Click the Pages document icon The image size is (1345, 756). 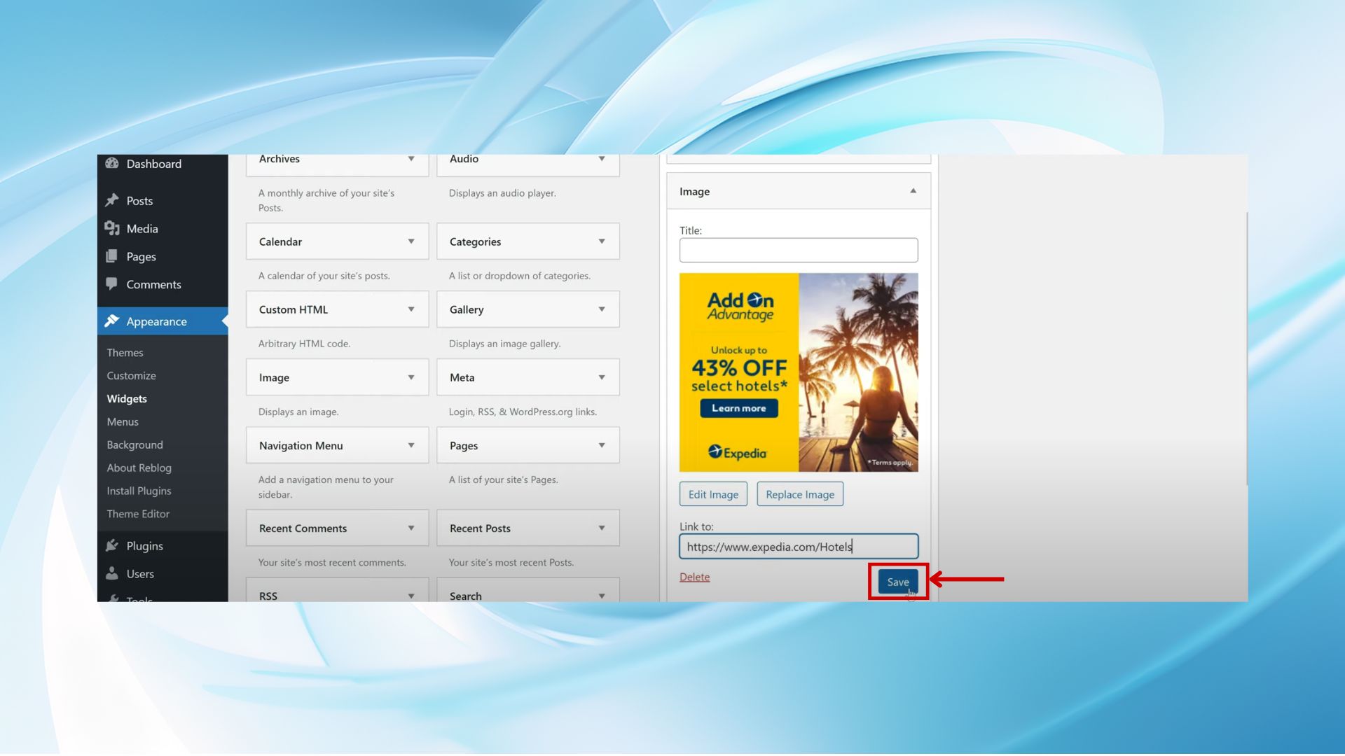(112, 256)
